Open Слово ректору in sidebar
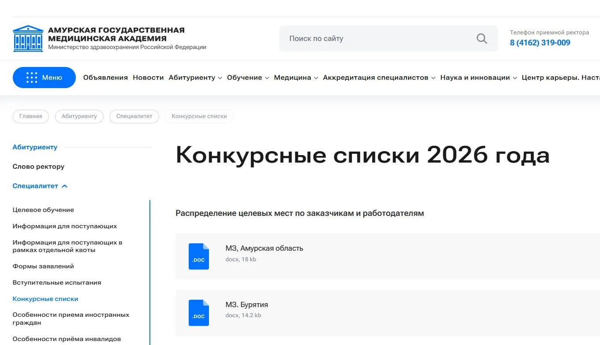 (x=38, y=167)
